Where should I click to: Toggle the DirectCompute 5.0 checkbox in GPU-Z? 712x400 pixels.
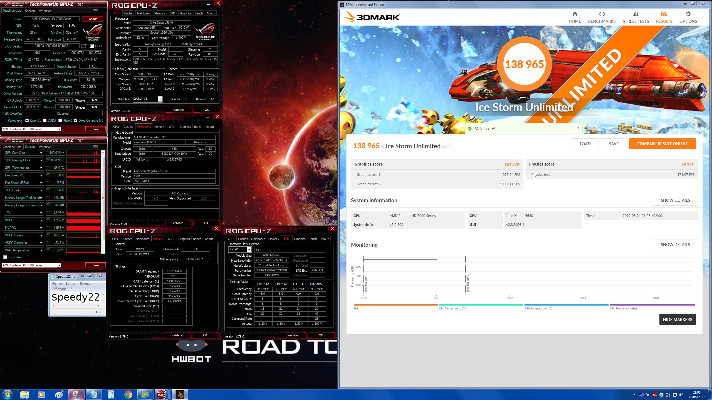click(x=75, y=121)
